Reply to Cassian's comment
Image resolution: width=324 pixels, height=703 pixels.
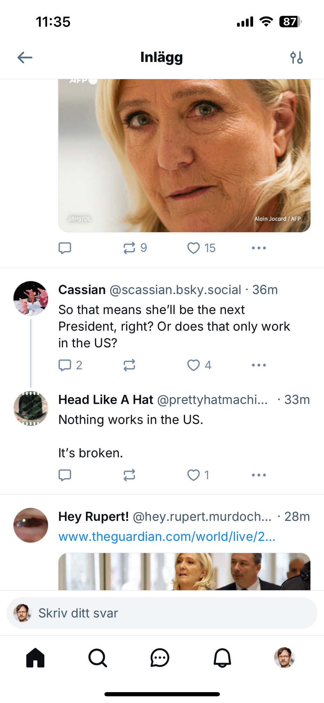tap(65, 365)
